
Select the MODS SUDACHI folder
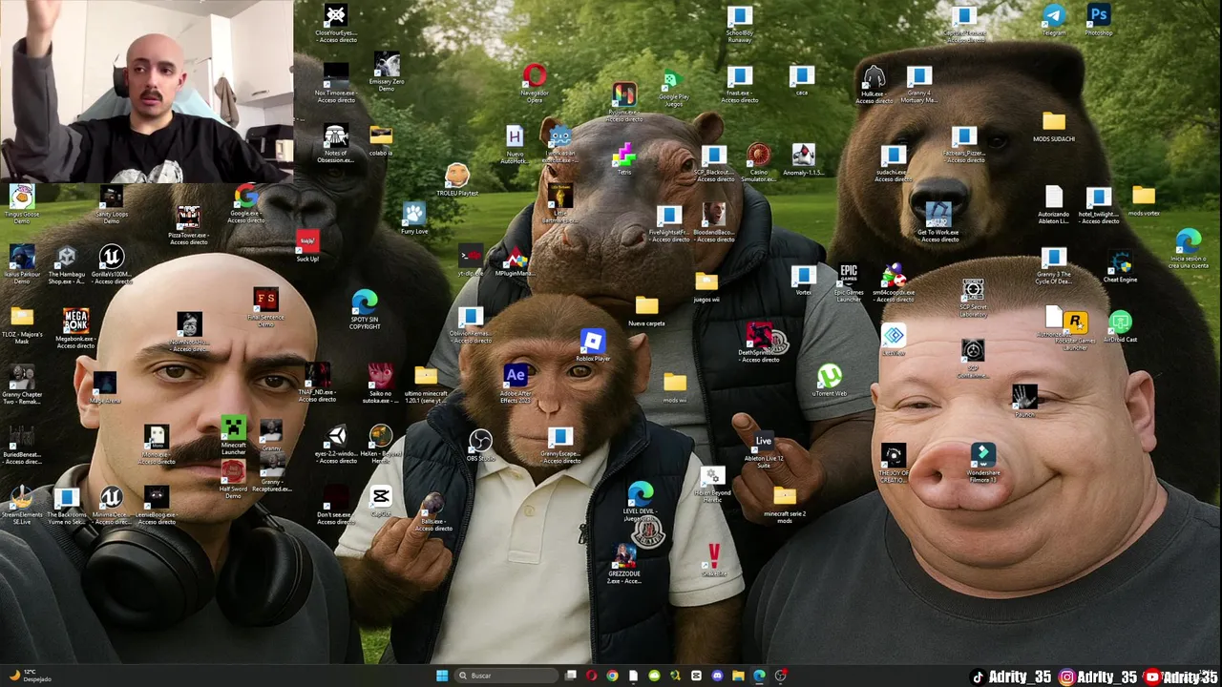click(x=1054, y=127)
